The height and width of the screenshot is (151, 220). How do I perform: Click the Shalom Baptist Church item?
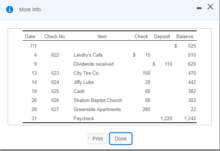pos(98,101)
